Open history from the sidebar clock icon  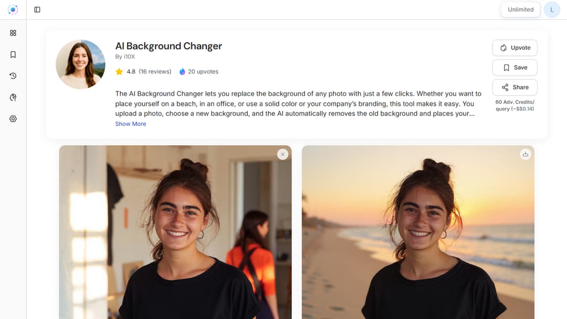tap(13, 76)
